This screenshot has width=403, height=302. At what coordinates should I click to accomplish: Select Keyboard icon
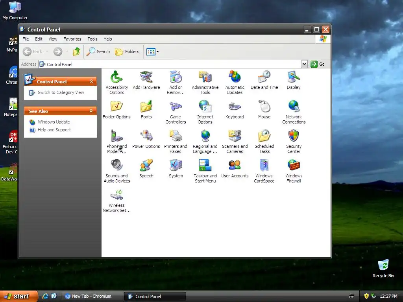point(235,109)
